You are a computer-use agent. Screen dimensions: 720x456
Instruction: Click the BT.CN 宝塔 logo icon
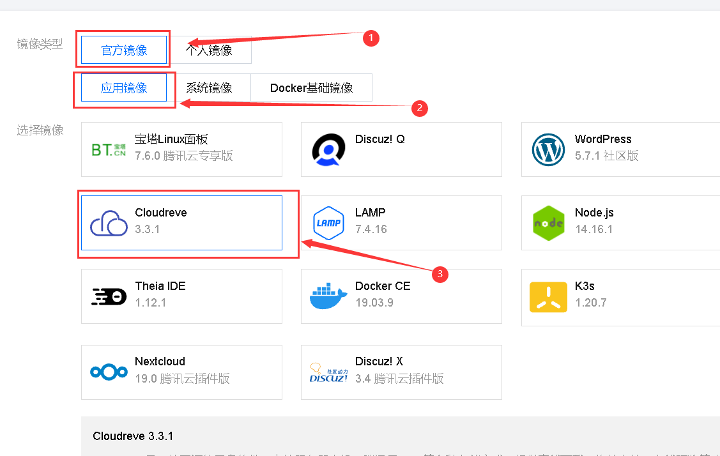(109, 149)
